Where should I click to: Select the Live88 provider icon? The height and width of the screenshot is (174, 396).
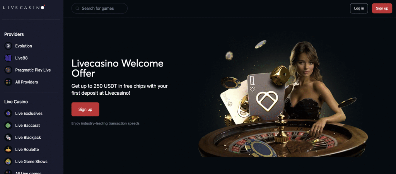click(x=9, y=58)
